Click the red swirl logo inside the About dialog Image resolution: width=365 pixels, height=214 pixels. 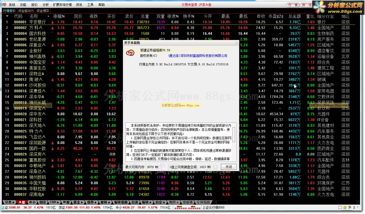pos(130,53)
